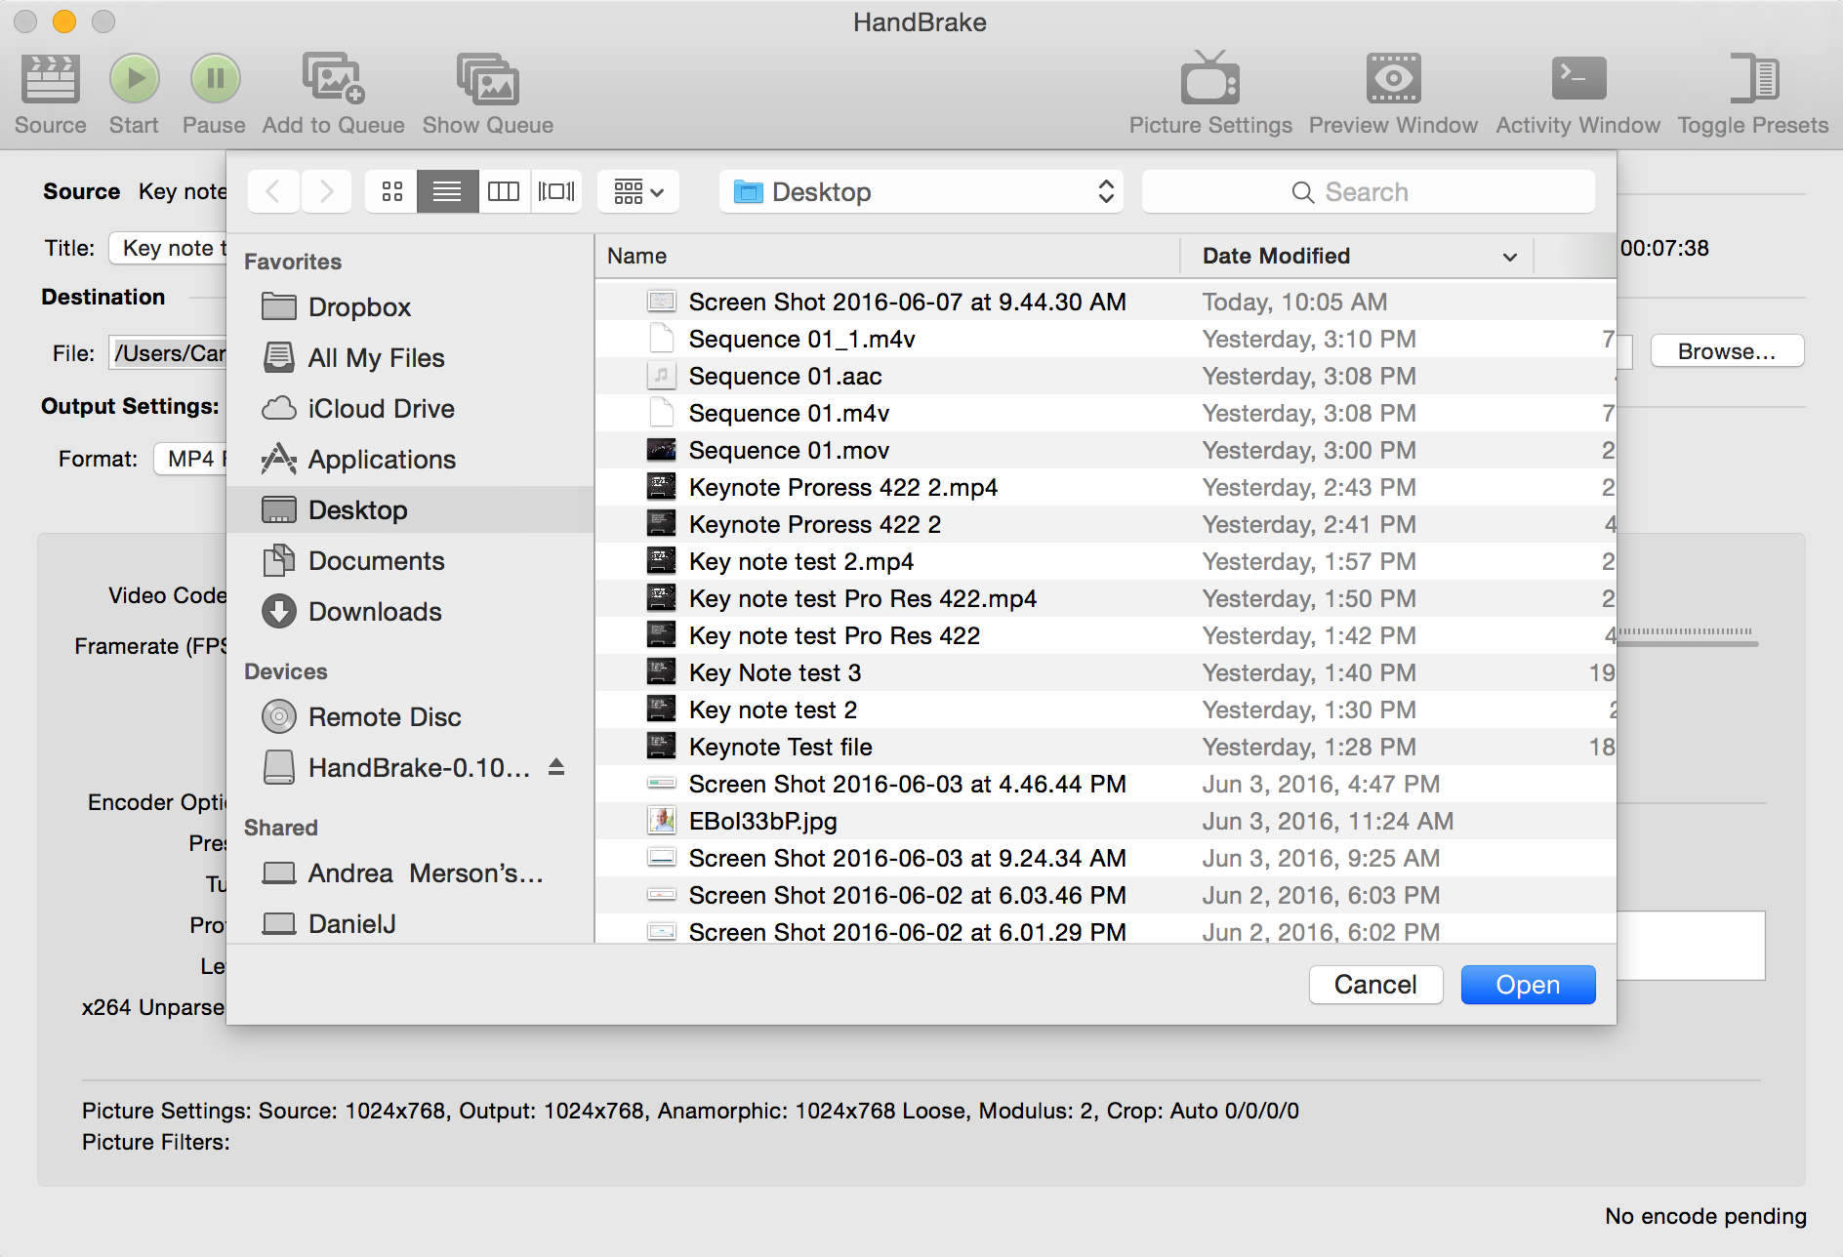
Task: Select file Sequence 01_1.m4v
Action: click(x=1105, y=339)
